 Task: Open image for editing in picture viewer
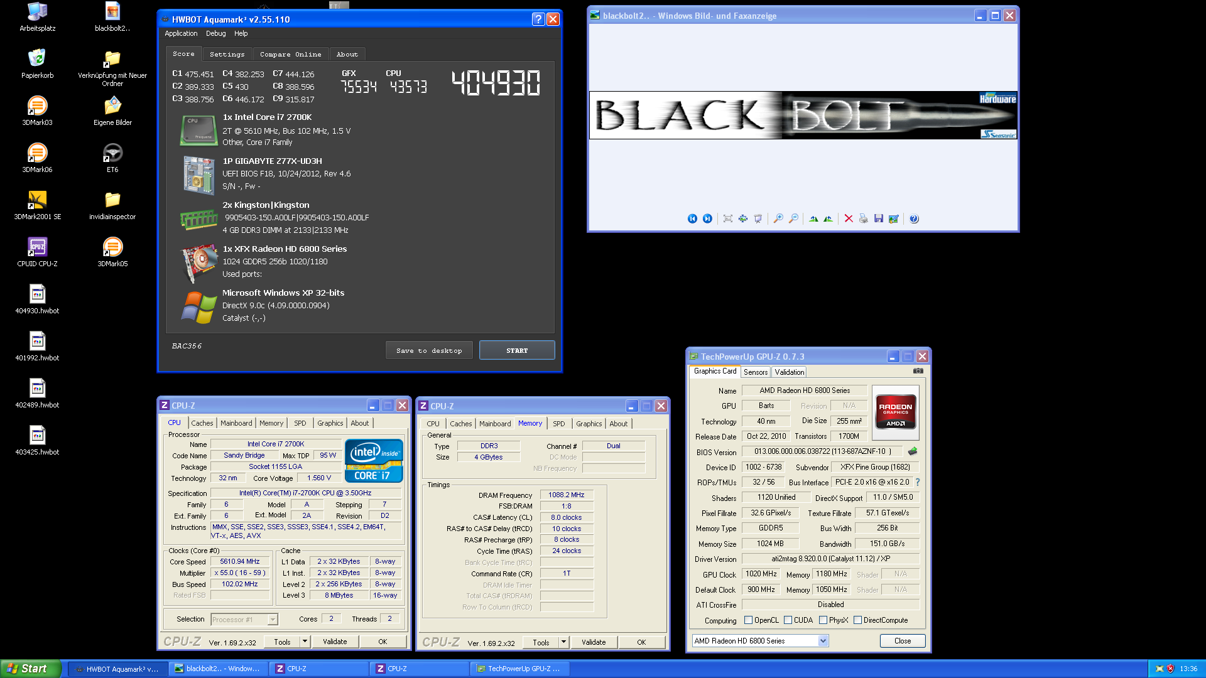(x=894, y=218)
